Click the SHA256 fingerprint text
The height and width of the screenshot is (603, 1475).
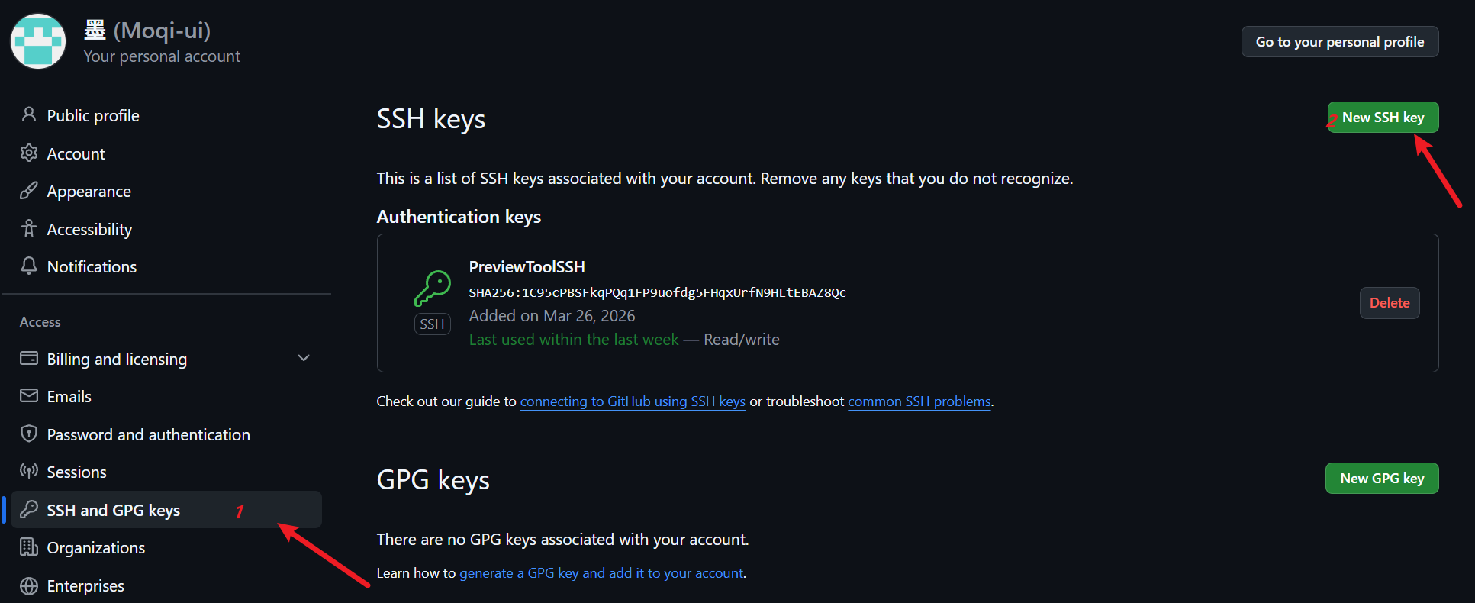pos(657,292)
